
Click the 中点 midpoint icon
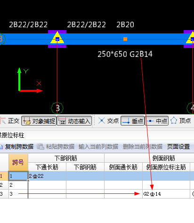click(150, 121)
